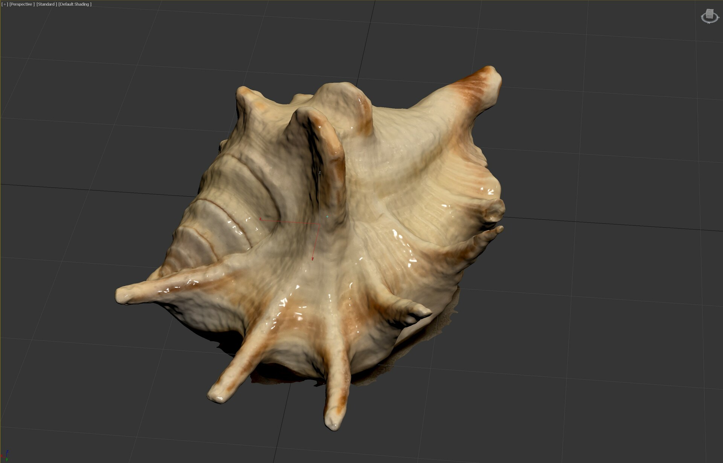Click the ViewCube to rotate view
The width and height of the screenshot is (723, 463).
click(710, 14)
